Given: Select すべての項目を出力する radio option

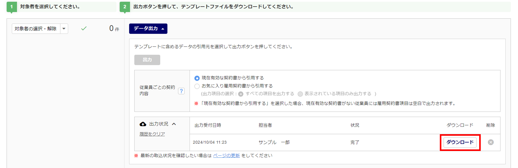Looking at the screenshot, I should click(x=241, y=94).
